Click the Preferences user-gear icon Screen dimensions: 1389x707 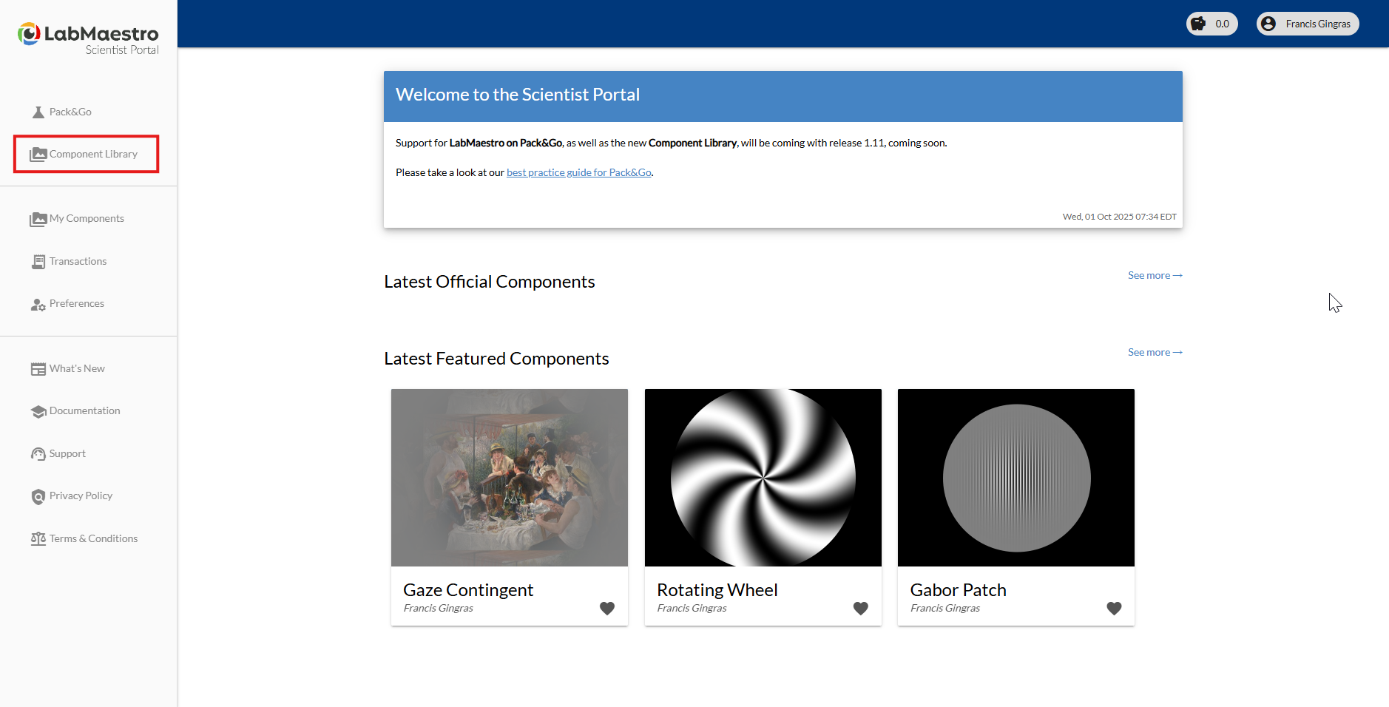coord(38,305)
